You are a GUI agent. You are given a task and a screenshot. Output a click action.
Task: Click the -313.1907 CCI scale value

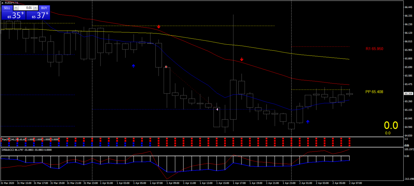click(409, 179)
